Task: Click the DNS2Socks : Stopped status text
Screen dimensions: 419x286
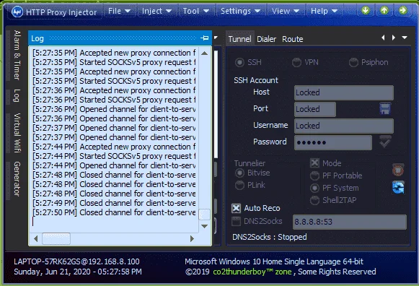Action: (x=270, y=237)
